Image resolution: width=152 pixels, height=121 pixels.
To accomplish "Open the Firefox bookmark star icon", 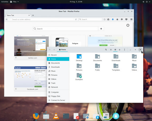I will (x=105, y=19).
